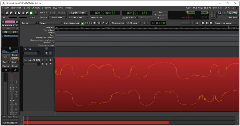Click the Комментарии button

coord(10,123)
